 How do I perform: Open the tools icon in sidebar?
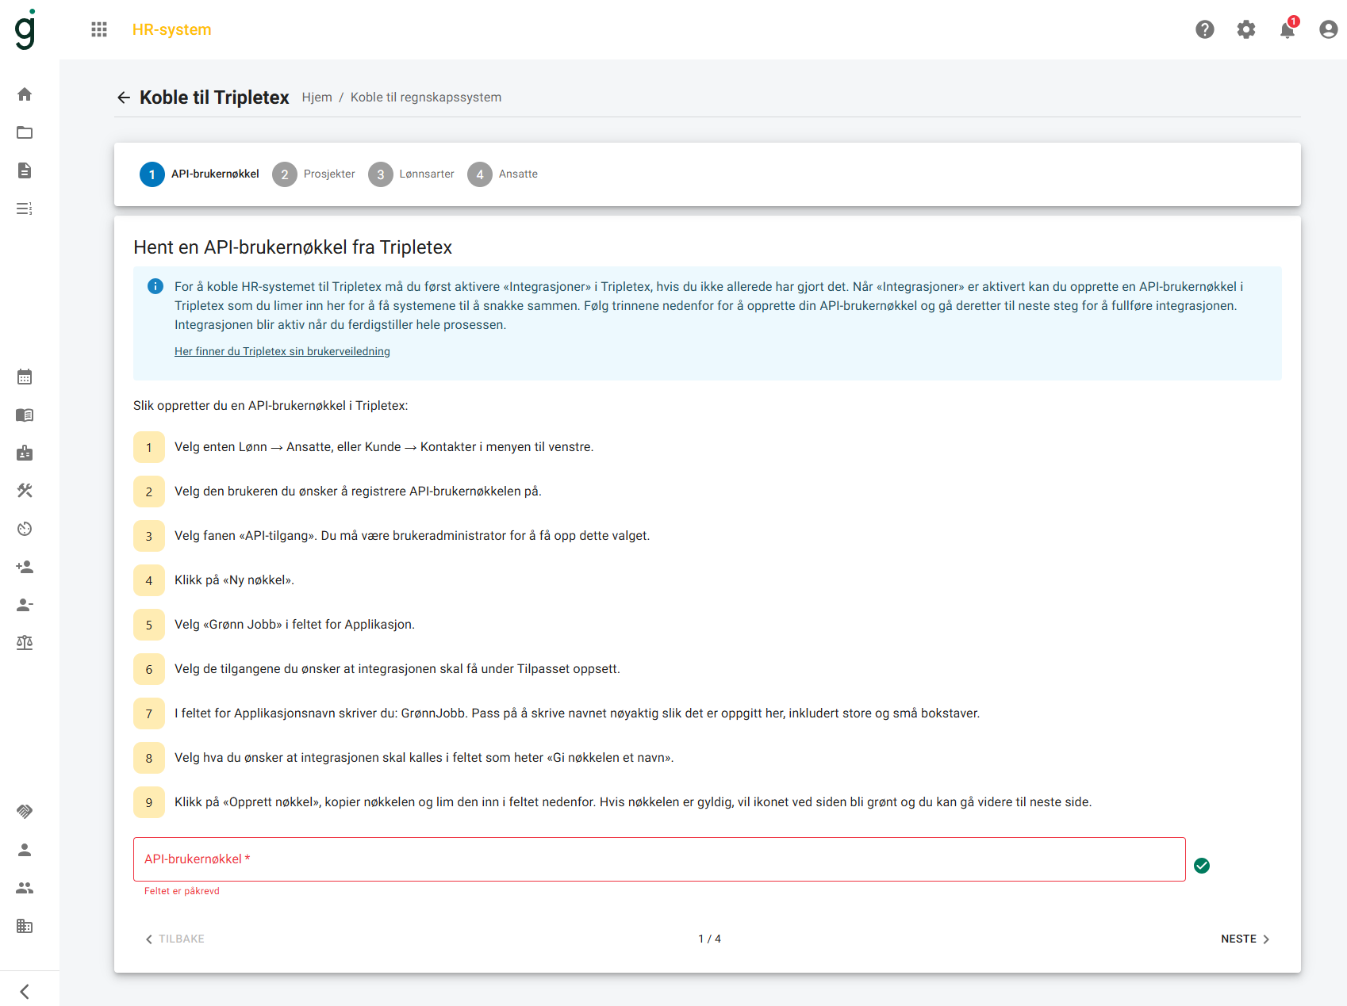25,491
